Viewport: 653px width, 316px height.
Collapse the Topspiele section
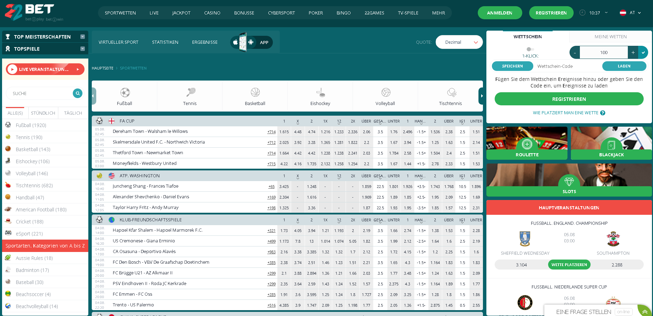click(x=82, y=49)
